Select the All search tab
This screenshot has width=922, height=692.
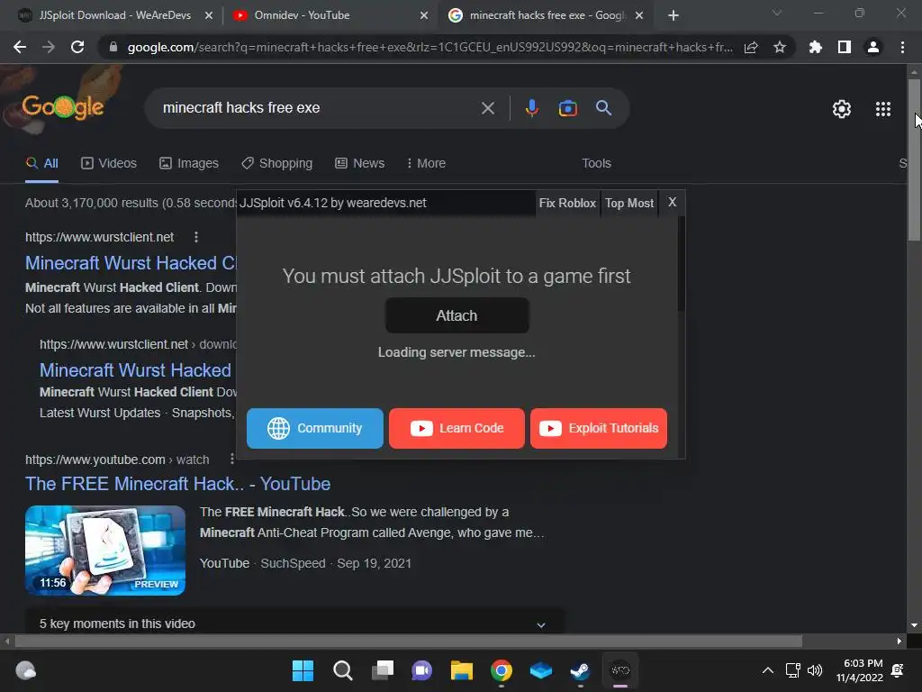coord(42,164)
